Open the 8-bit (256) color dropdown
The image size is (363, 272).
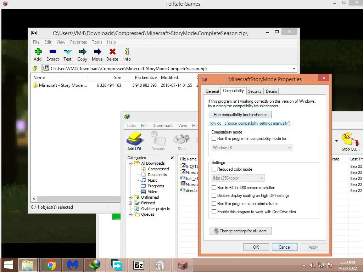(x=238, y=178)
